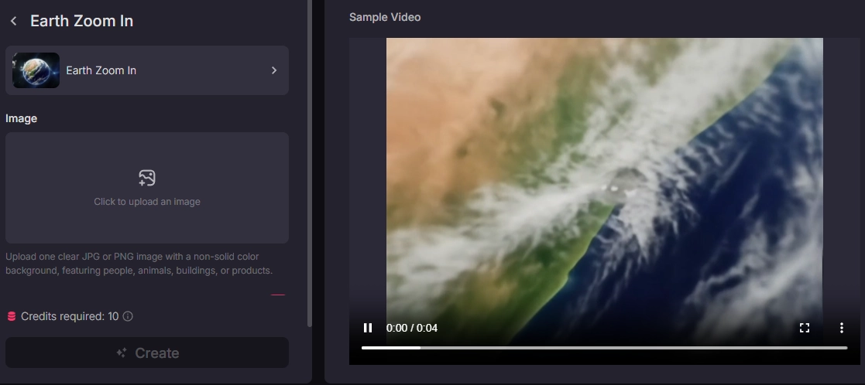Image resolution: width=865 pixels, height=385 pixels.
Task: Click the image upload area
Action: (x=146, y=188)
